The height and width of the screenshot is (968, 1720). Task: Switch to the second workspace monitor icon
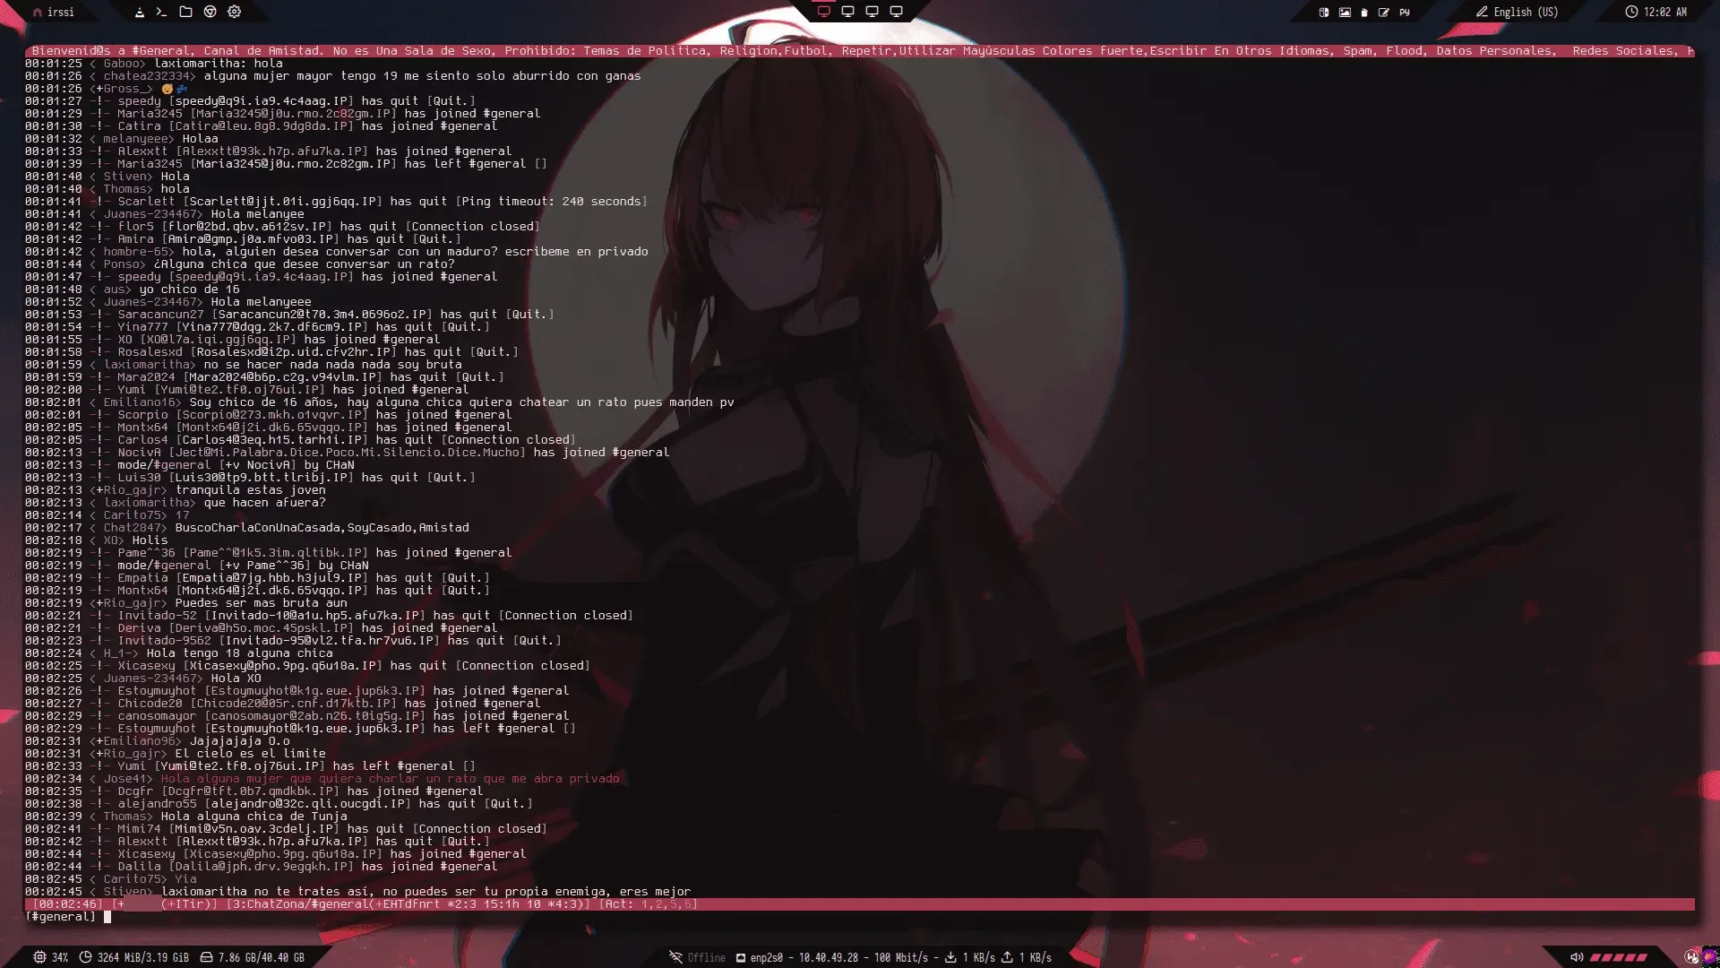(x=847, y=12)
